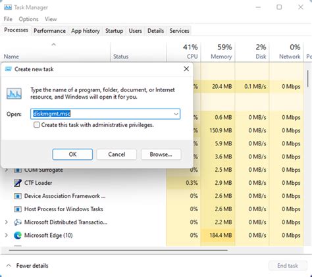The width and height of the screenshot is (312, 277).
Task: Click the Task Manager title bar icon
Action: [8, 7]
